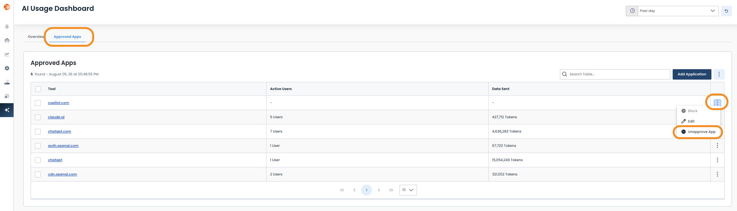The height and width of the screenshot is (211, 737).
Task: Go to the previous page of results
Action: 354,190
